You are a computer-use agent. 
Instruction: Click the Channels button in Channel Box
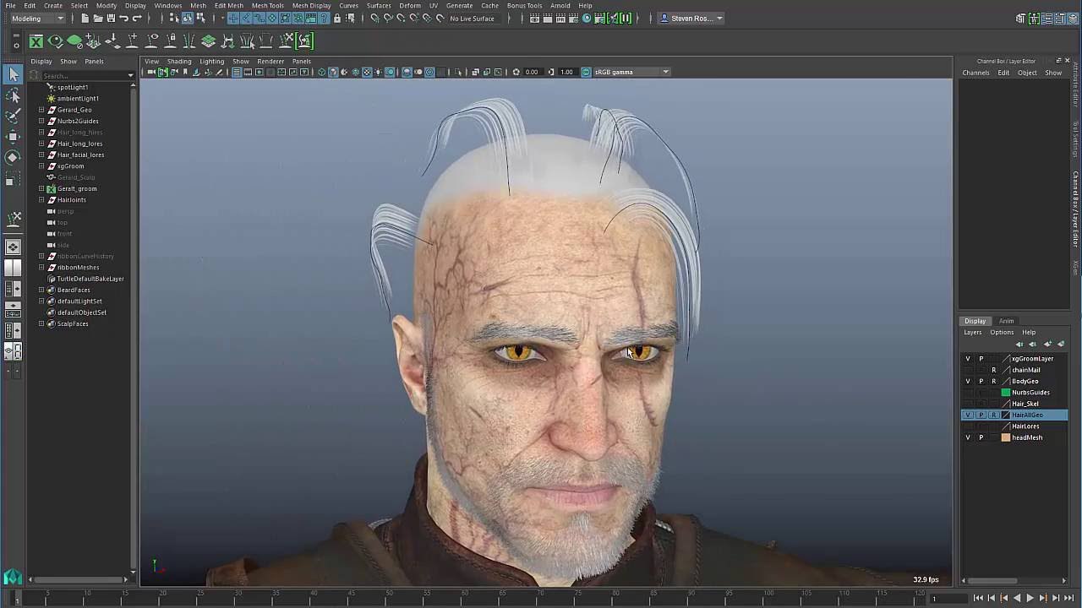click(x=975, y=73)
